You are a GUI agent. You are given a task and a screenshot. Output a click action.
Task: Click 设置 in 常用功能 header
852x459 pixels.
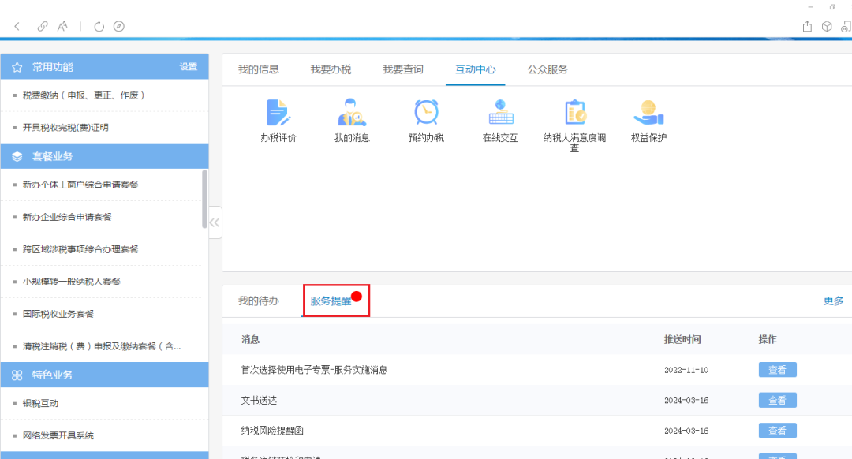point(189,67)
